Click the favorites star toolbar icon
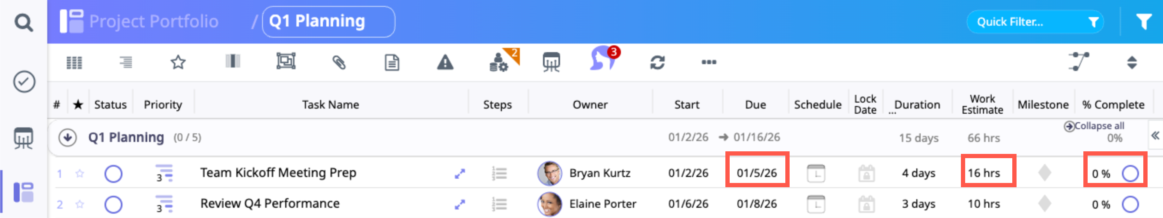 (x=178, y=62)
